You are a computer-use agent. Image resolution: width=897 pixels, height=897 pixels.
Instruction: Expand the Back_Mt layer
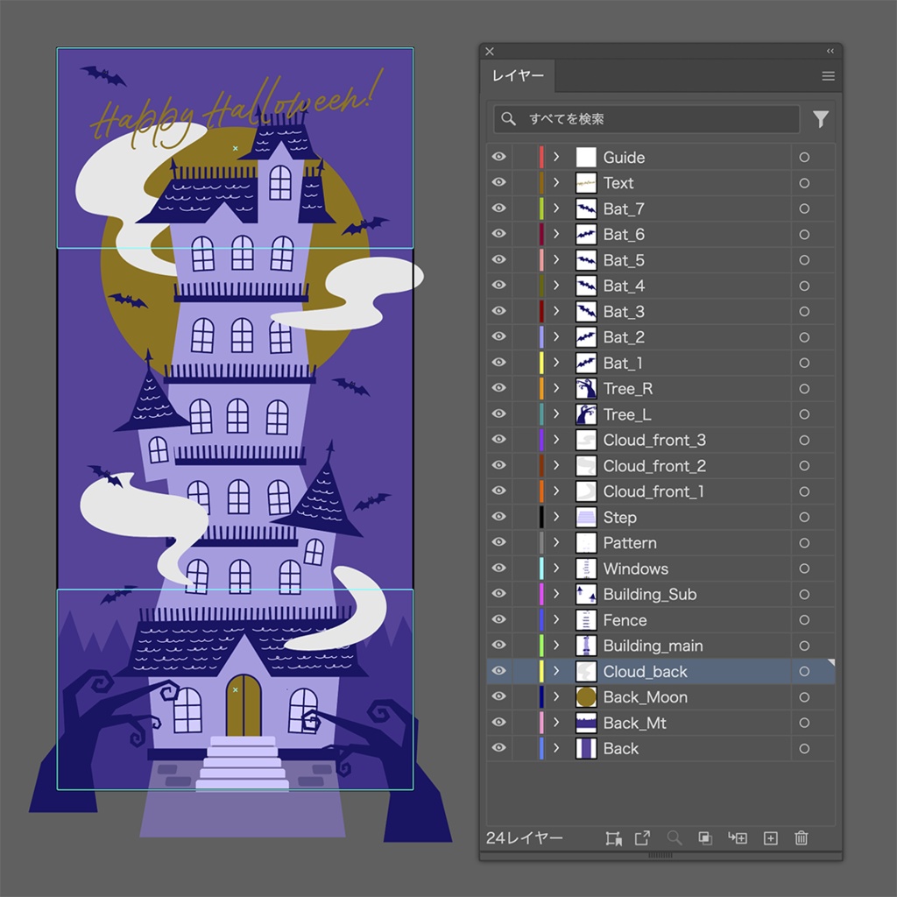tap(556, 723)
